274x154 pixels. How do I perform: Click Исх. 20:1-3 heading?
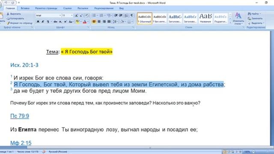(x=24, y=65)
